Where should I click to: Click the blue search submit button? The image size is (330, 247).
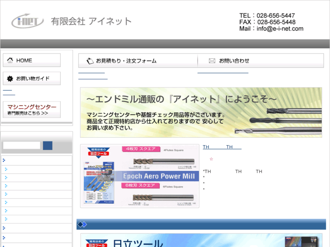click(x=48, y=145)
